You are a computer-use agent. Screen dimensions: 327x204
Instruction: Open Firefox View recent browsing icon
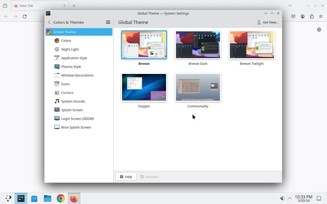(5, 6)
